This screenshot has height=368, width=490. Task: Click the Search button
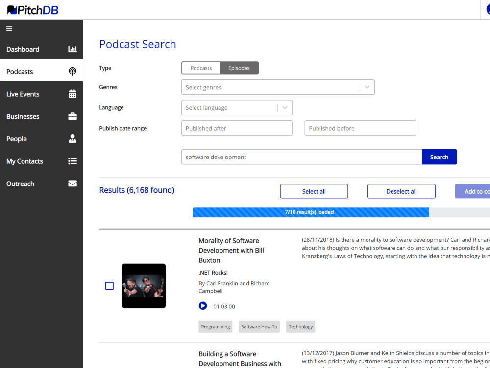click(x=440, y=157)
